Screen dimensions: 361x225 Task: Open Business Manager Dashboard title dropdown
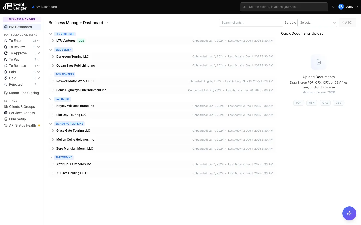click(107, 23)
